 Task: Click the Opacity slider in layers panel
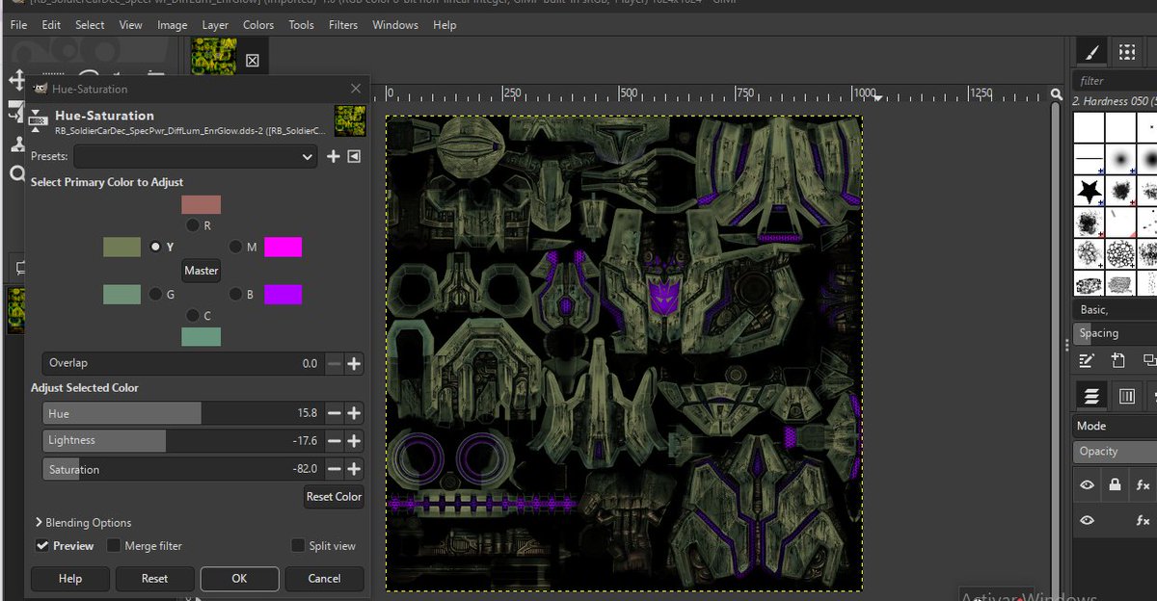coord(1115,452)
